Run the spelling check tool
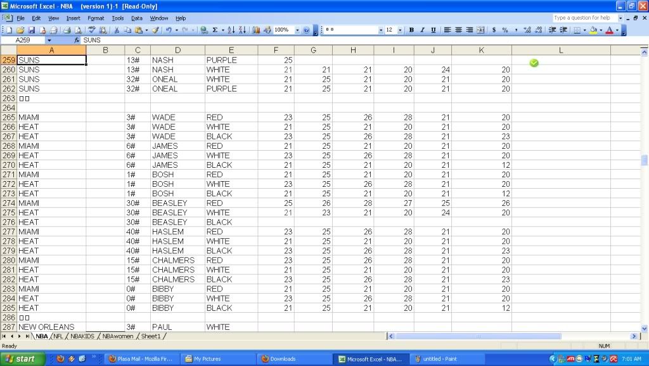This screenshot has height=366, width=649. pos(92,30)
